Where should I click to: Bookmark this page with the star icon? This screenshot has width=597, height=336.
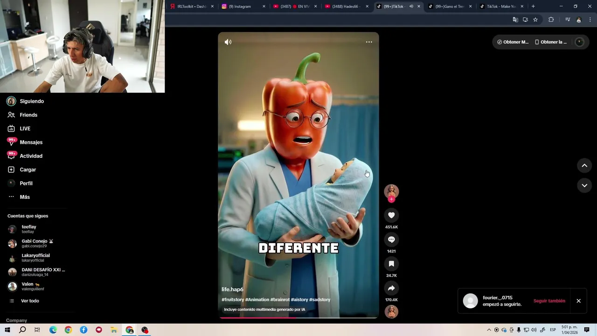(535, 20)
